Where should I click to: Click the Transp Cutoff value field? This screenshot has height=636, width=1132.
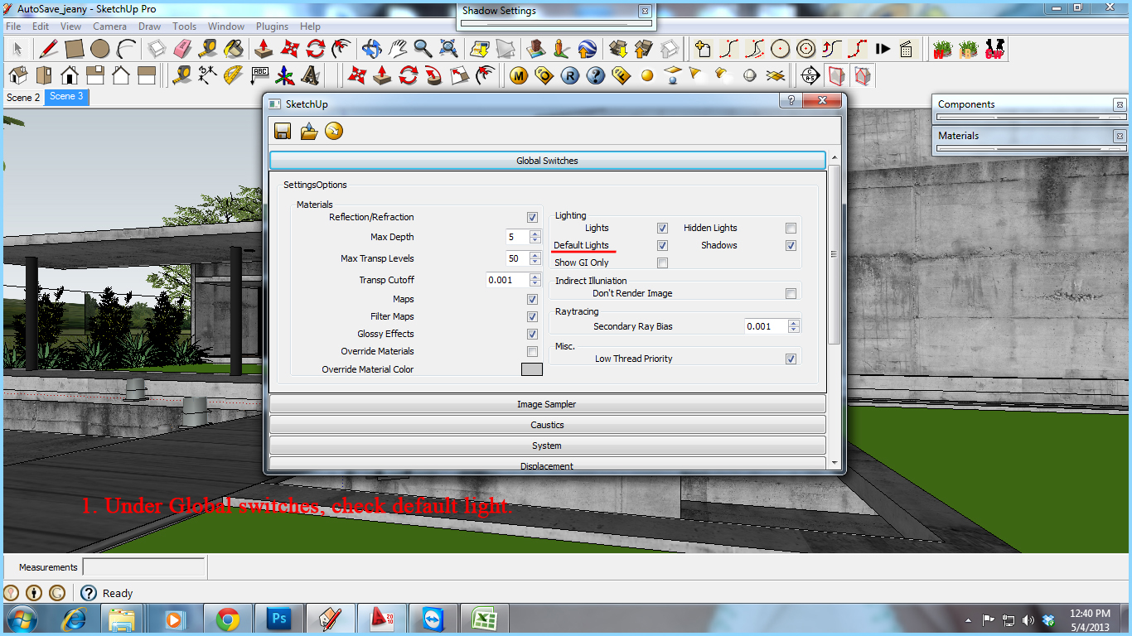pyautogui.click(x=507, y=281)
